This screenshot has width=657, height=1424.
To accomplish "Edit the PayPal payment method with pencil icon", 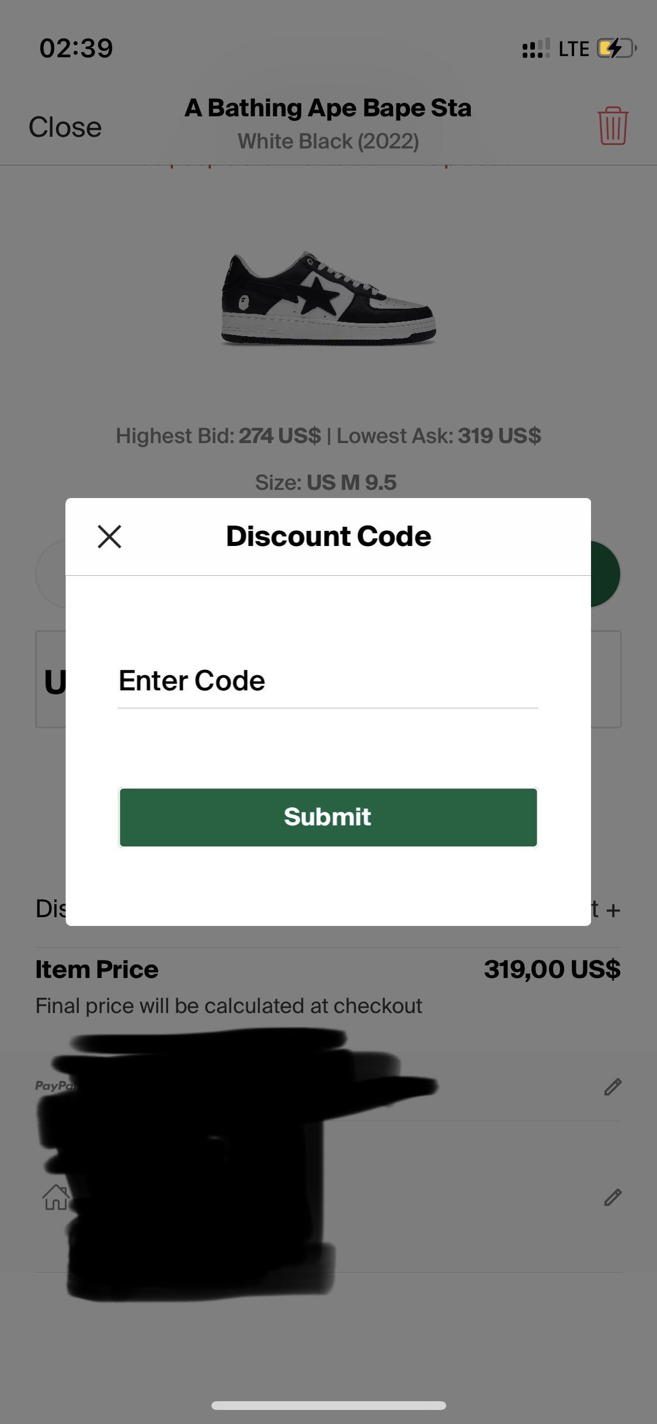I will tap(612, 1086).
